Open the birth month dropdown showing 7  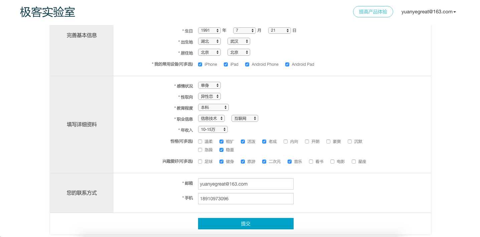(x=245, y=30)
